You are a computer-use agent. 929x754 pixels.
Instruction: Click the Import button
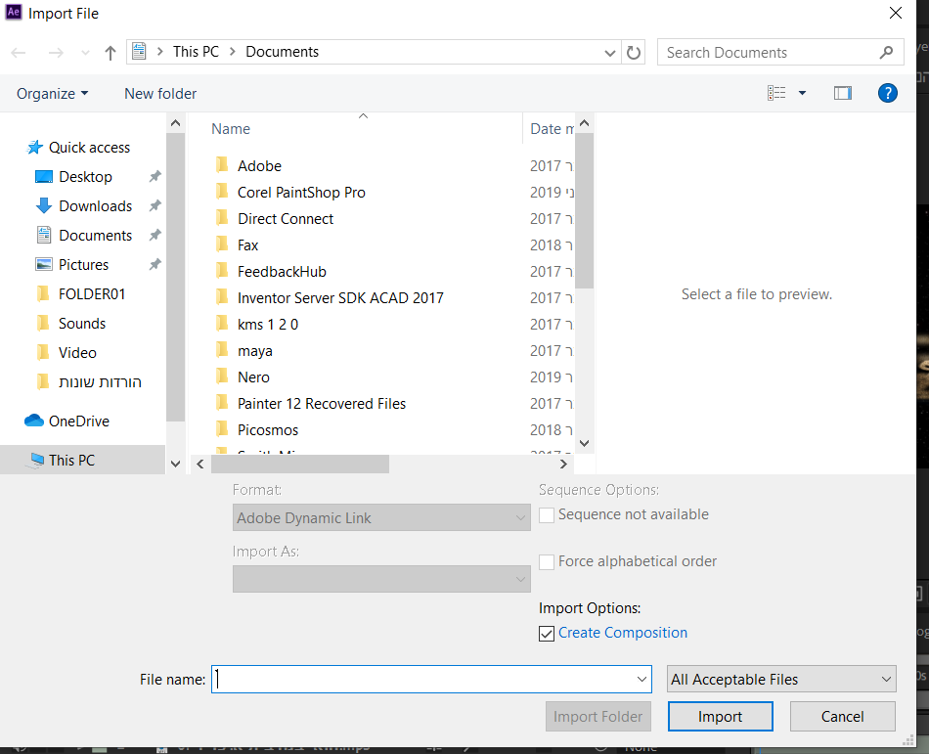coord(721,717)
